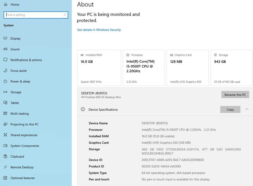Open the Storage settings page
Image resolution: width=253 pixels, height=186 pixels.
16,92
